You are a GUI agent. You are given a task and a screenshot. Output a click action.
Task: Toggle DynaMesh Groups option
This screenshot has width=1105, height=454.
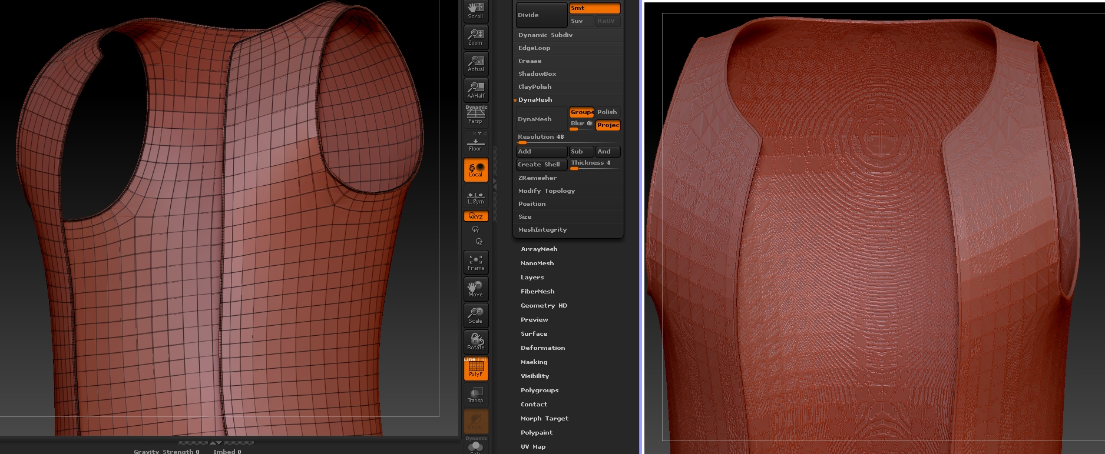tap(581, 112)
